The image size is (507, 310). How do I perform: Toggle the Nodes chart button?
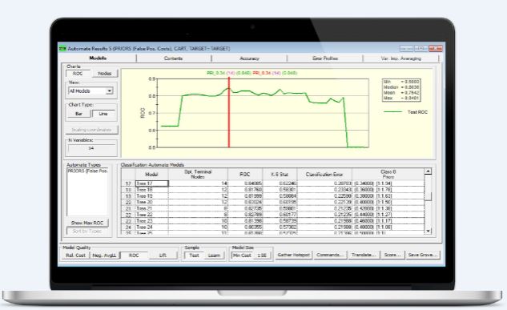[x=104, y=74]
